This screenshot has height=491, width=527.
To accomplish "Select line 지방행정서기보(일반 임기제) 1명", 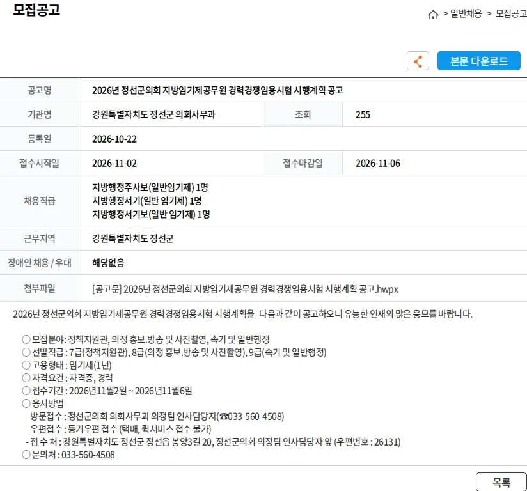I will click(x=151, y=214).
